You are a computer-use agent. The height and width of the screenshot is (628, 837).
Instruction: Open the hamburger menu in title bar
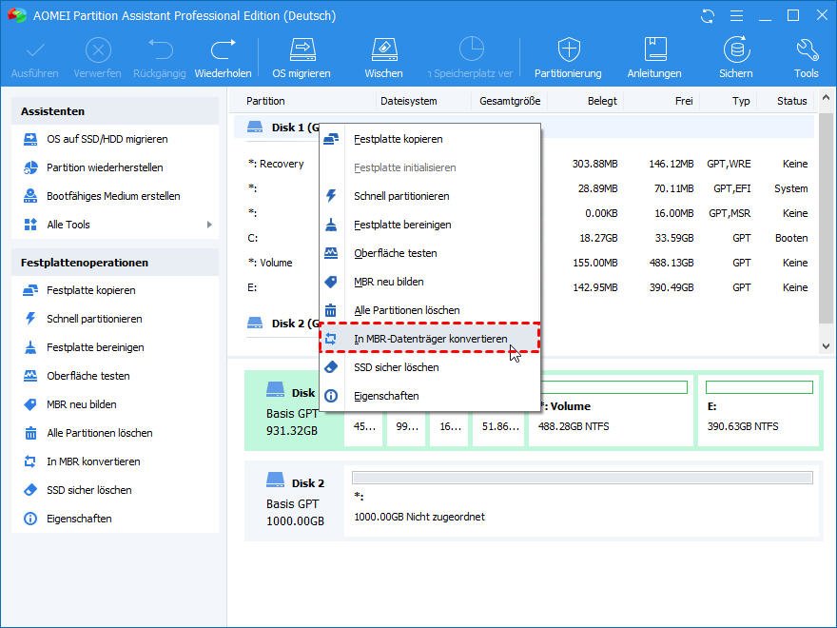[736, 16]
